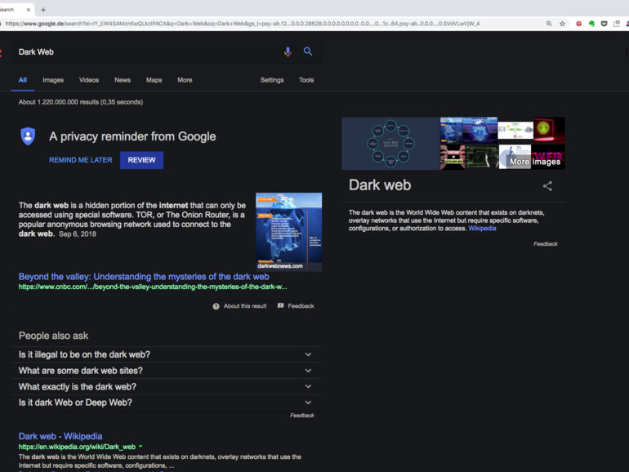Switch to the Maps tab

154,80
